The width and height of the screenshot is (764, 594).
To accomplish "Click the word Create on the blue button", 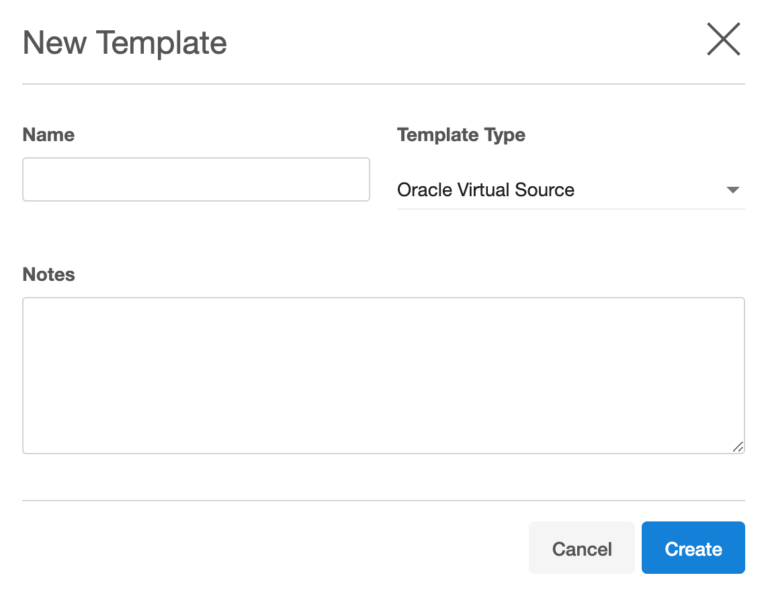I will [693, 549].
